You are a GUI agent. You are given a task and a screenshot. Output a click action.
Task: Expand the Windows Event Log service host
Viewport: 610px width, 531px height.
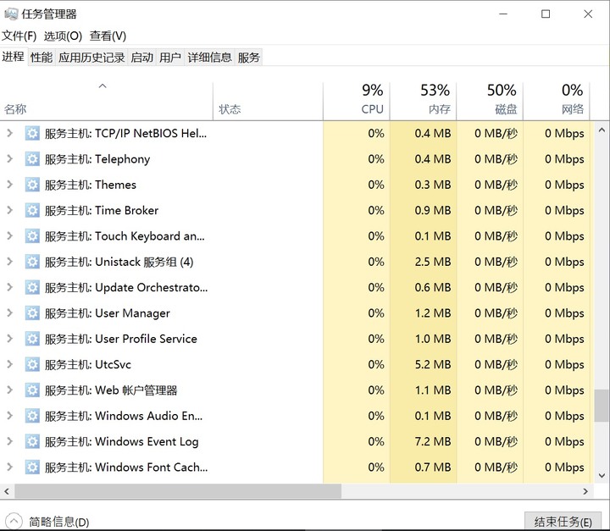9,441
